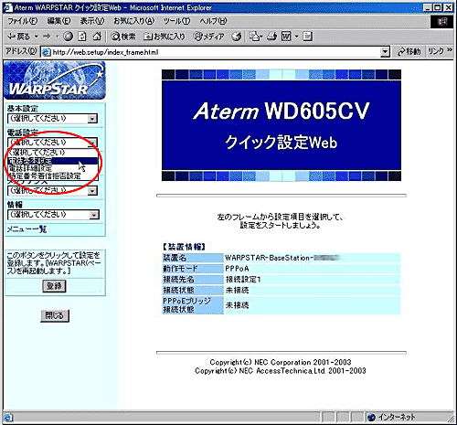Open the メディア media toolbar button

208,37
